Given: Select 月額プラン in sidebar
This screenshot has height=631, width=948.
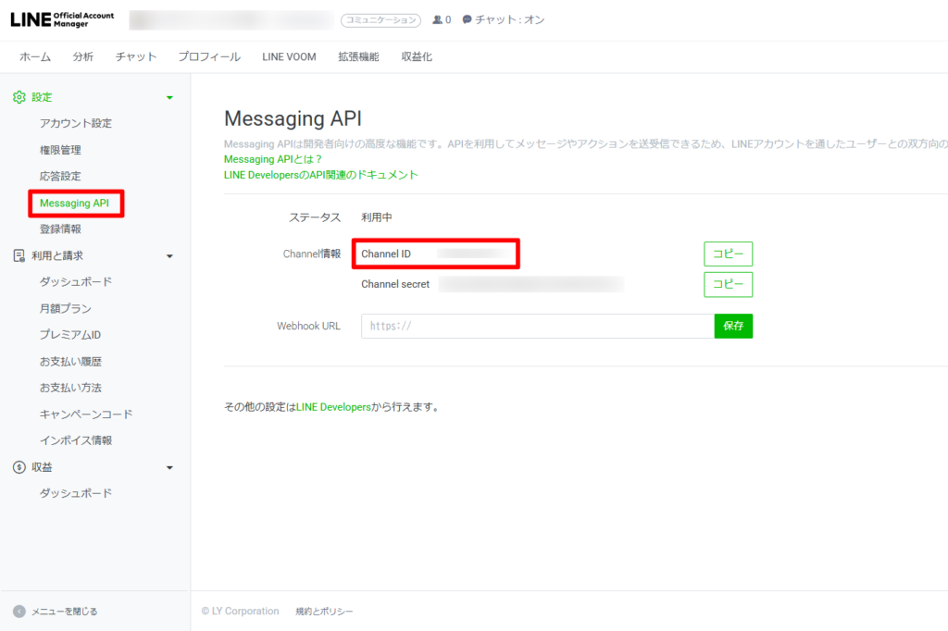Looking at the screenshot, I should click(66, 308).
